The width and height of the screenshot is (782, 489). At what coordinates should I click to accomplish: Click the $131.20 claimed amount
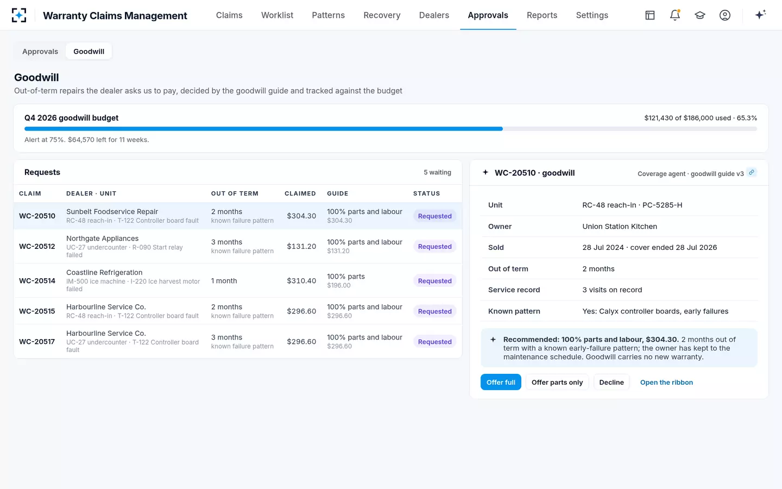tap(301, 246)
